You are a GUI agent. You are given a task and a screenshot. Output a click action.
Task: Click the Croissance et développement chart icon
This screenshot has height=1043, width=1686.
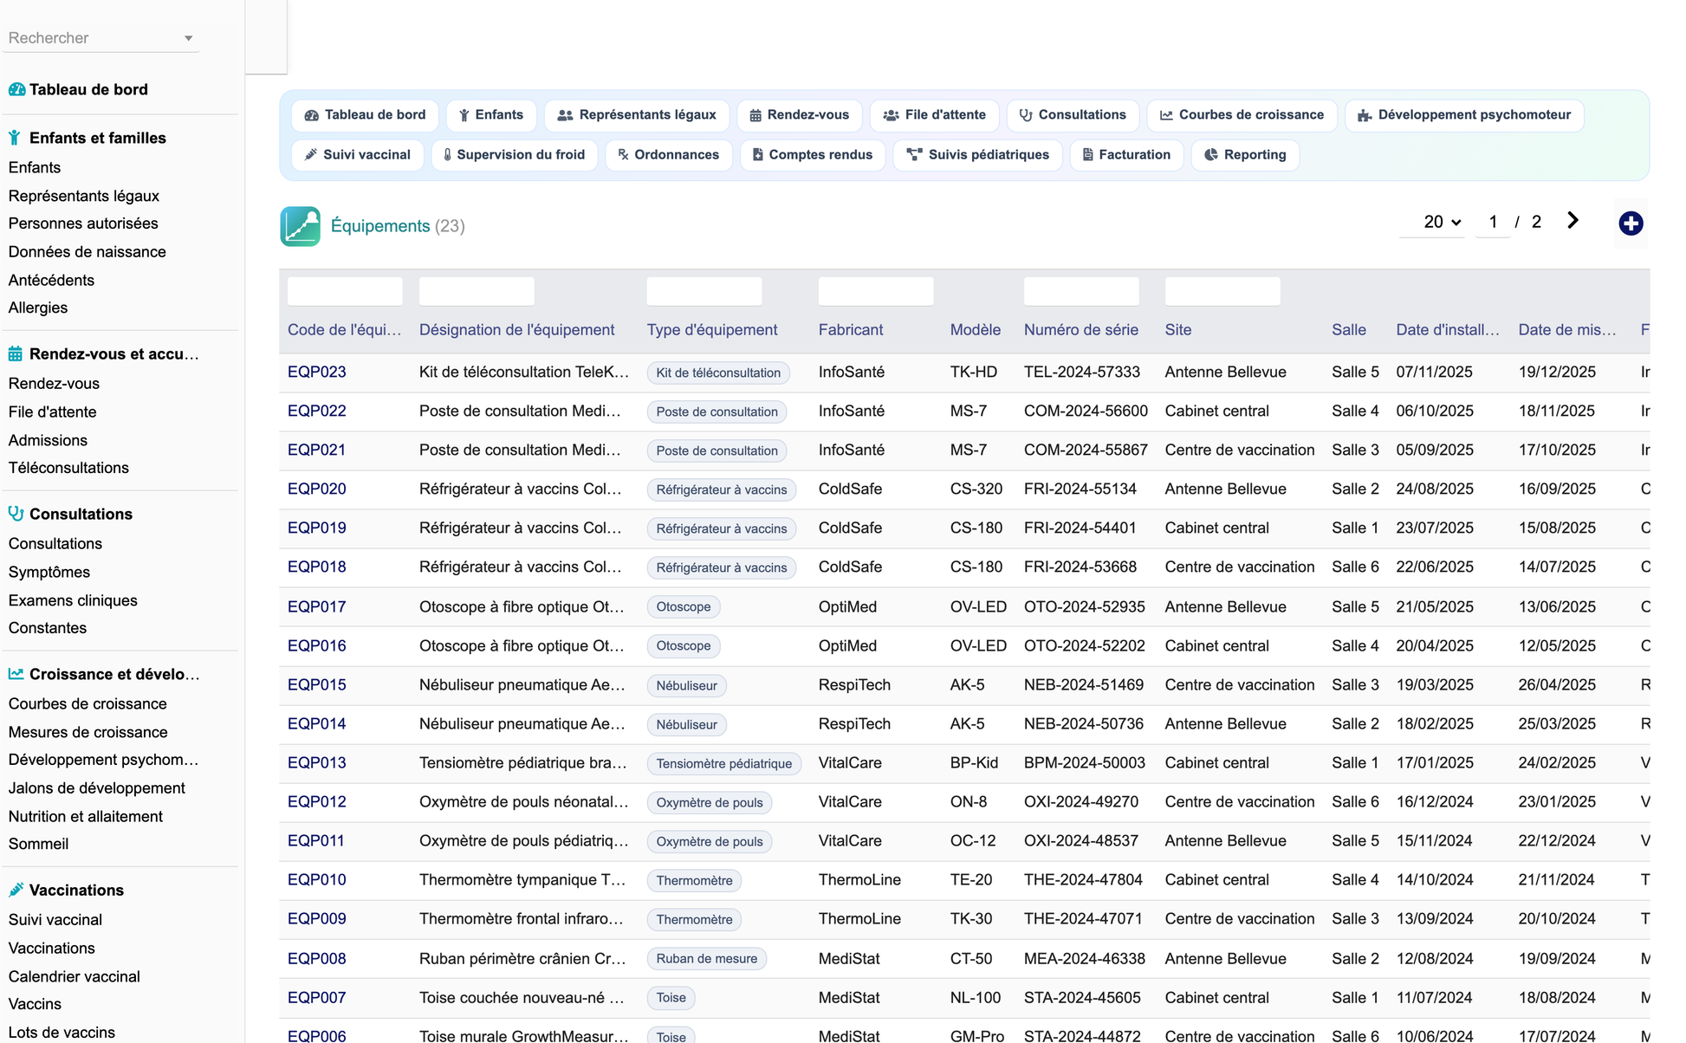pos(16,674)
